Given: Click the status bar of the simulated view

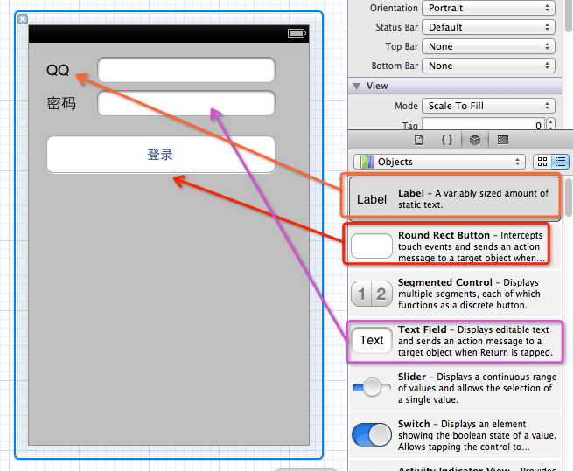Looking at the screenshot, I should (169, 34).
